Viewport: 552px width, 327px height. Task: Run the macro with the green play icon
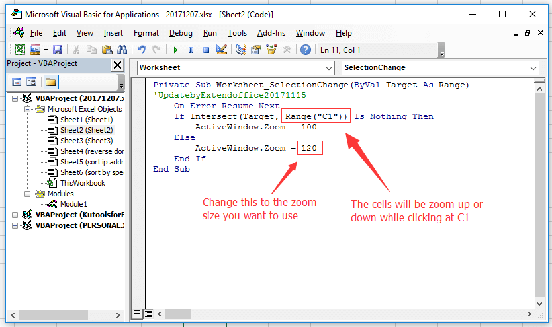click(x=175, y=50)
